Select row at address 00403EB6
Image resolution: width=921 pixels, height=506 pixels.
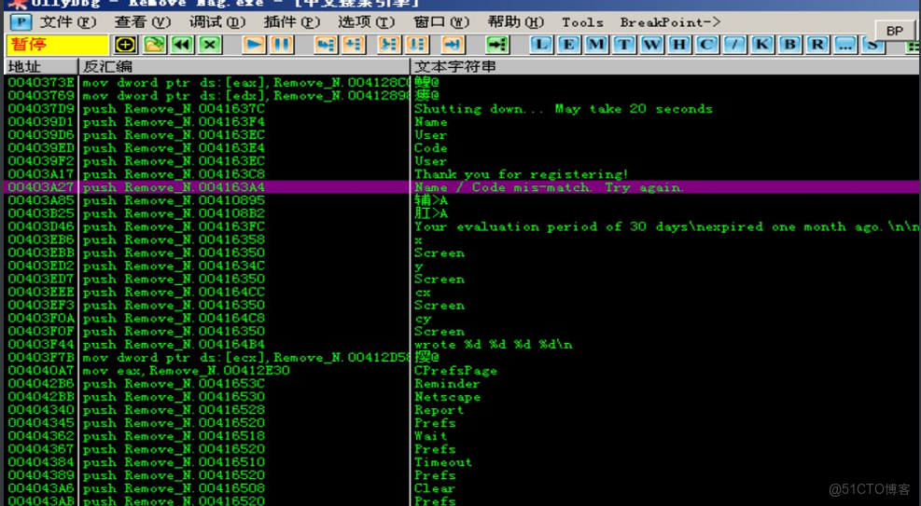point(462,239)
